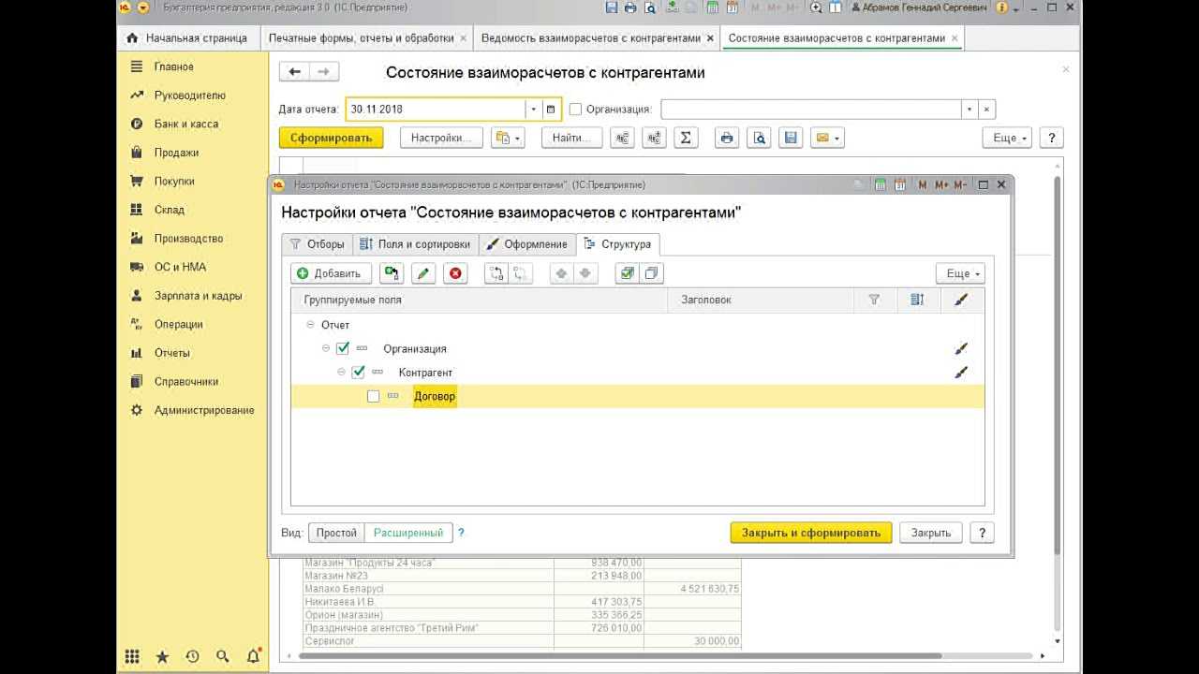The height and width of the screenshot is (674, 1199).
Task: Uncheck the Организация grouping checkbox
Action: pyautogui.click(x=343, y=348)
